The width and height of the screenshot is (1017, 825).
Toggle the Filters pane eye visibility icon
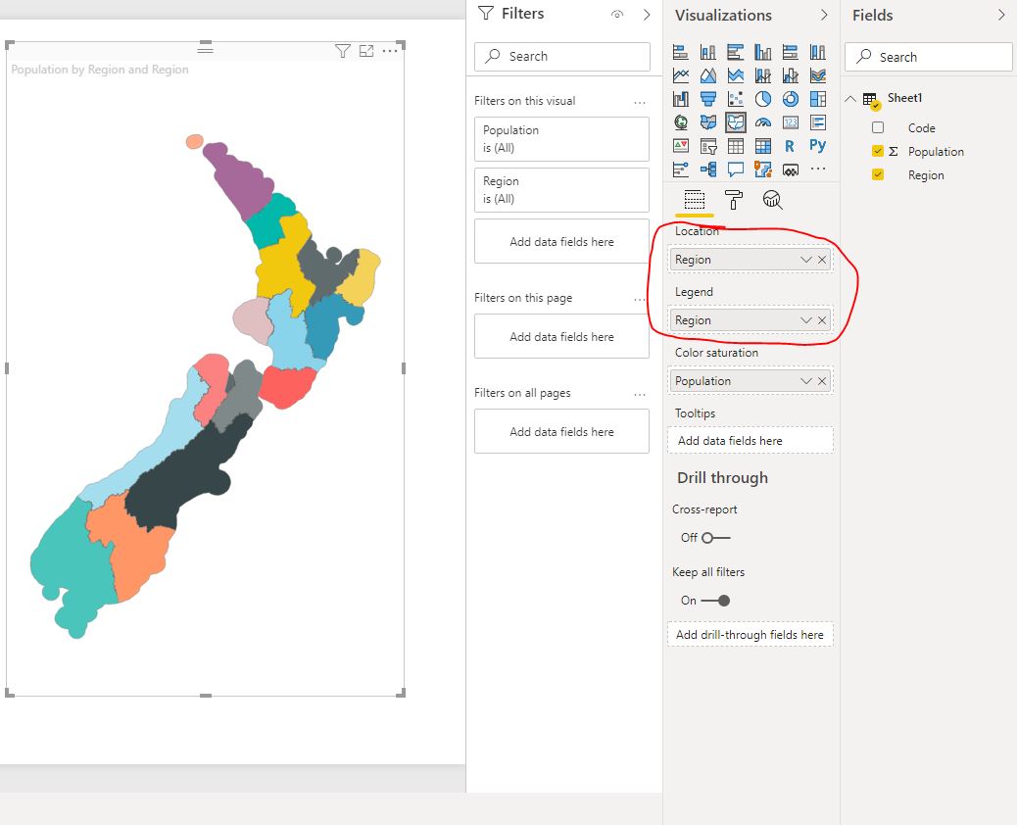tap(617, 15)
